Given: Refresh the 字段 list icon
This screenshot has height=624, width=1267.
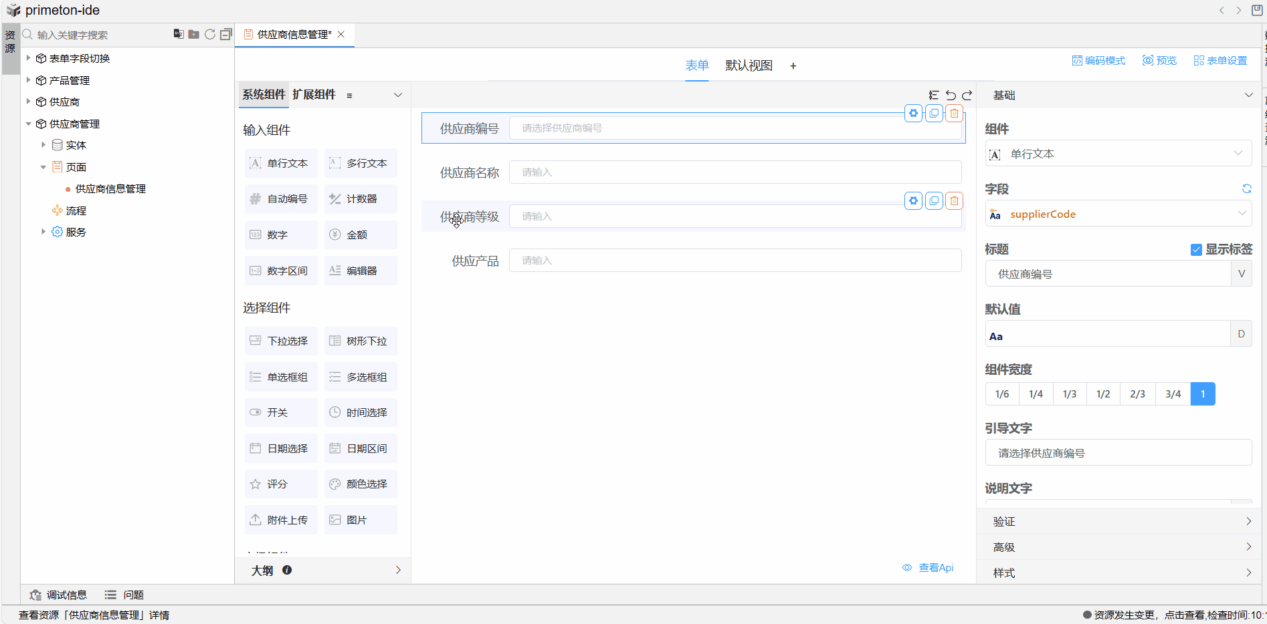Looking at the screenshot, I should click(x=1246, y=189).
